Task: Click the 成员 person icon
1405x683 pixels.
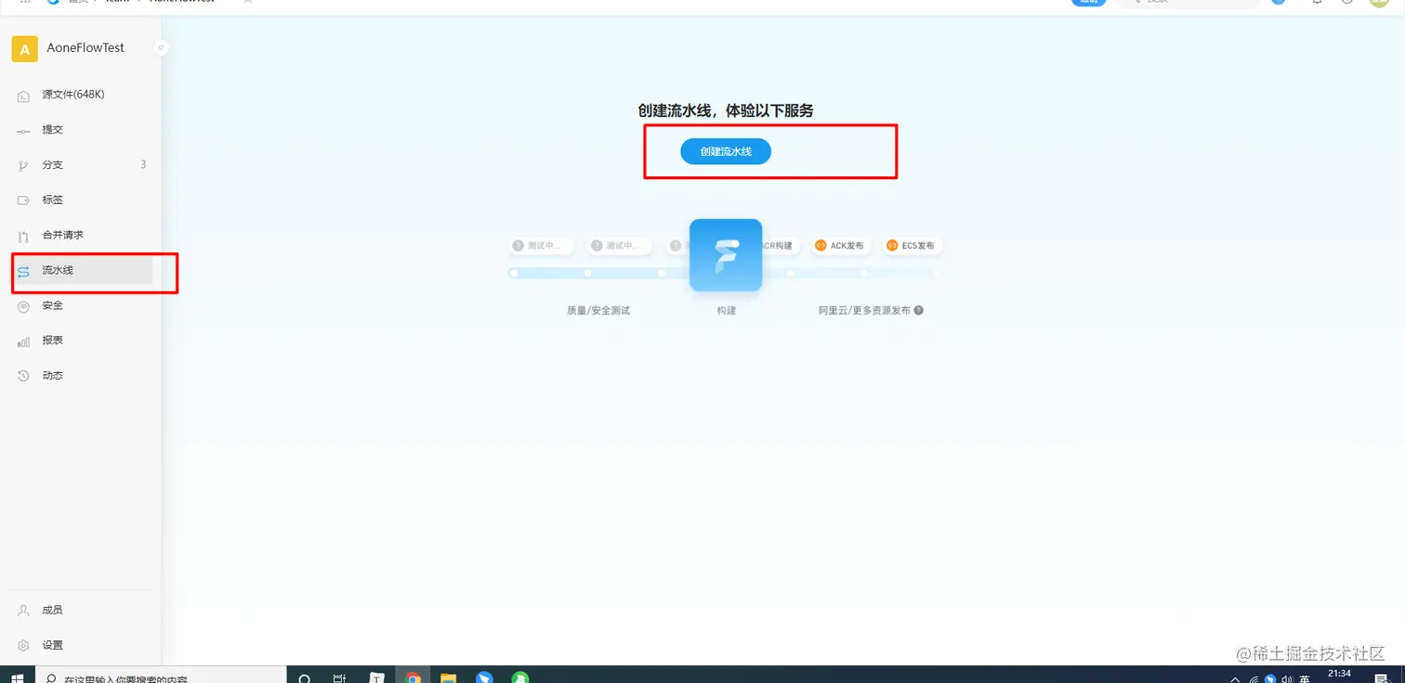Action: [24, 611]
